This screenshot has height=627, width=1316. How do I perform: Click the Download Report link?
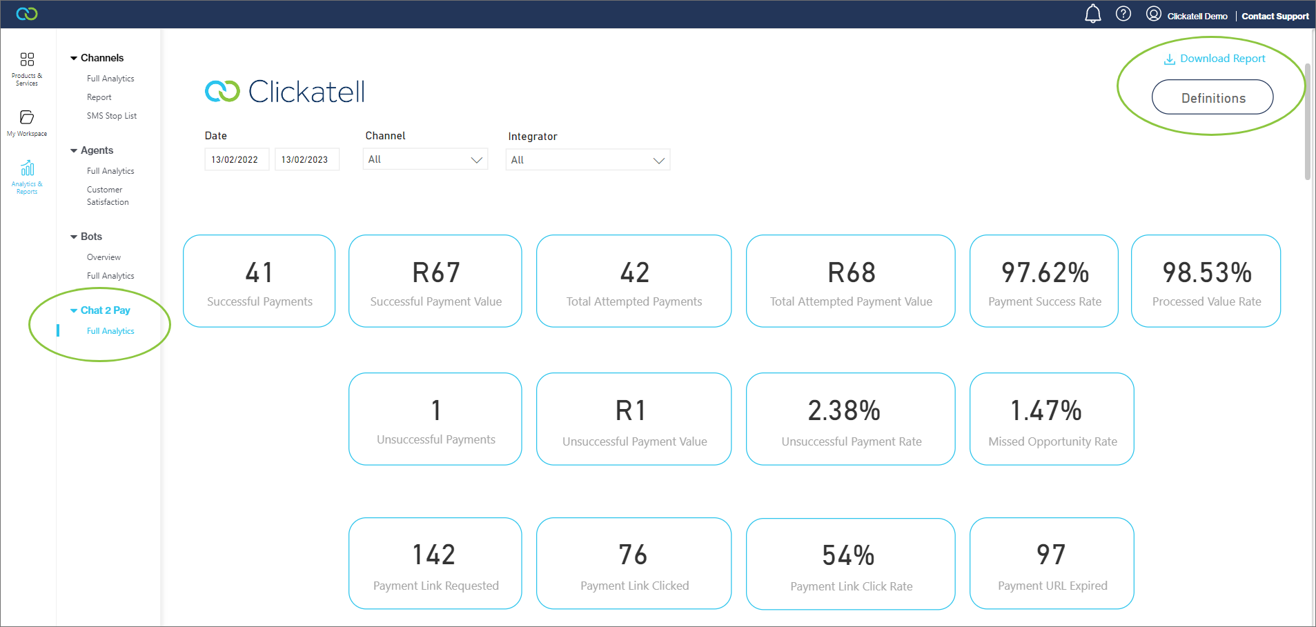click(1222, 59)
